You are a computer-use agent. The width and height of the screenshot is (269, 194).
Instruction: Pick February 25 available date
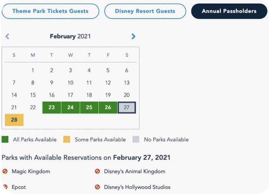(89, 108)
